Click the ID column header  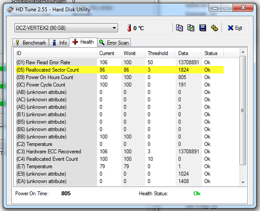(x=56, y=53)
